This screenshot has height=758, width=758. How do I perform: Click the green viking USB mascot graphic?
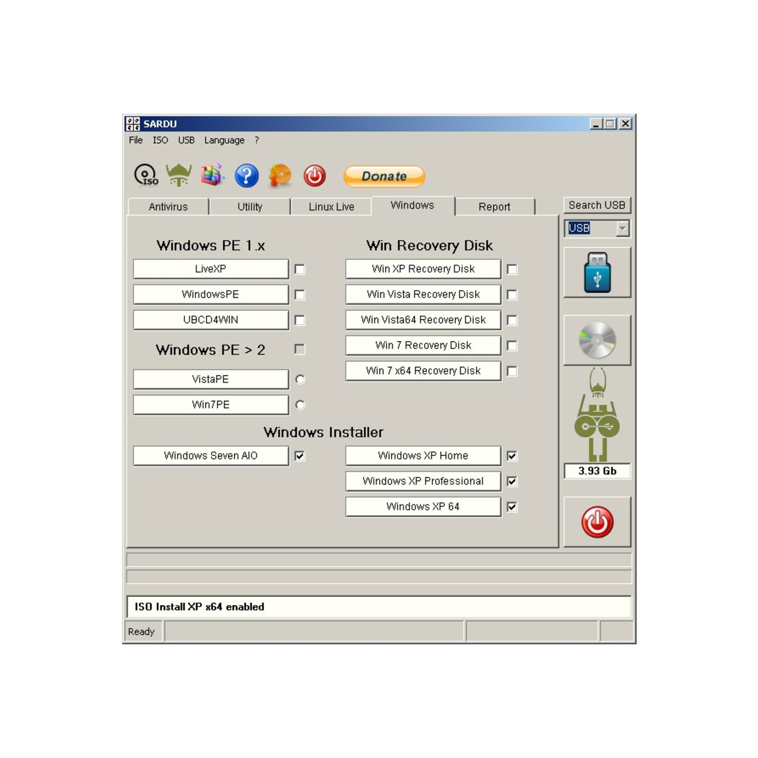(596, 417)
